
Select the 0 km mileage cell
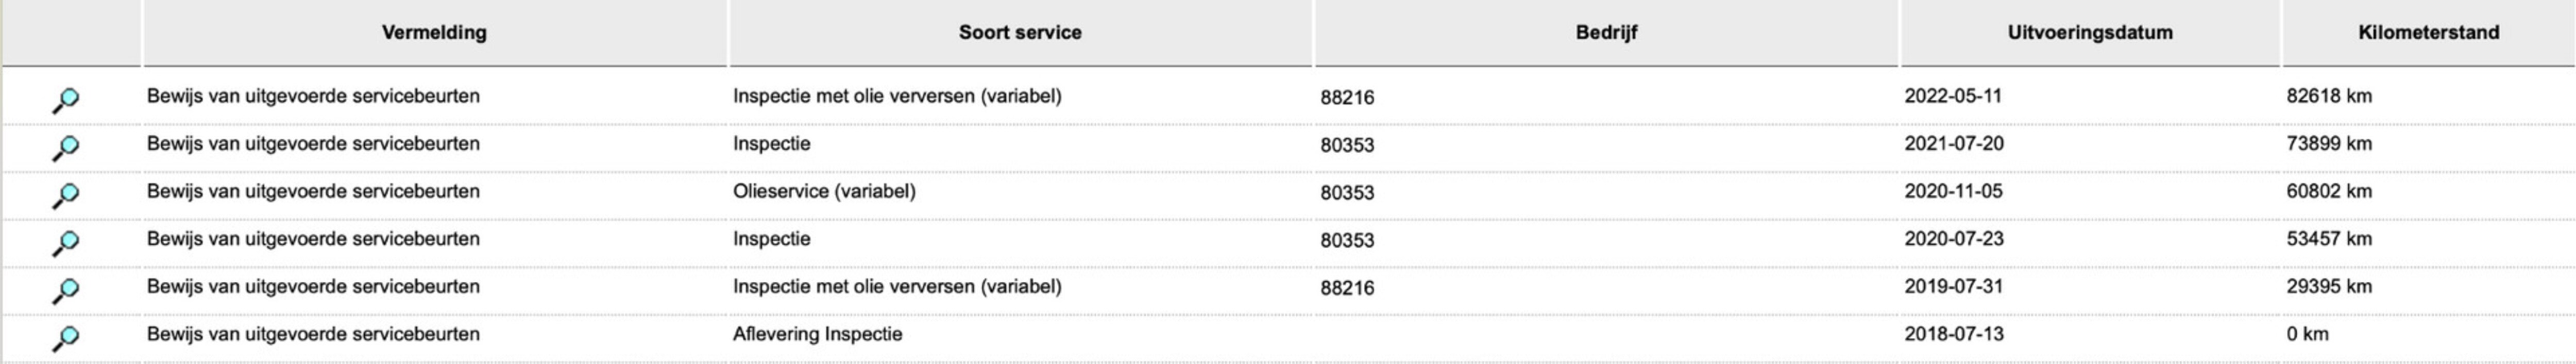point(2307,334)
